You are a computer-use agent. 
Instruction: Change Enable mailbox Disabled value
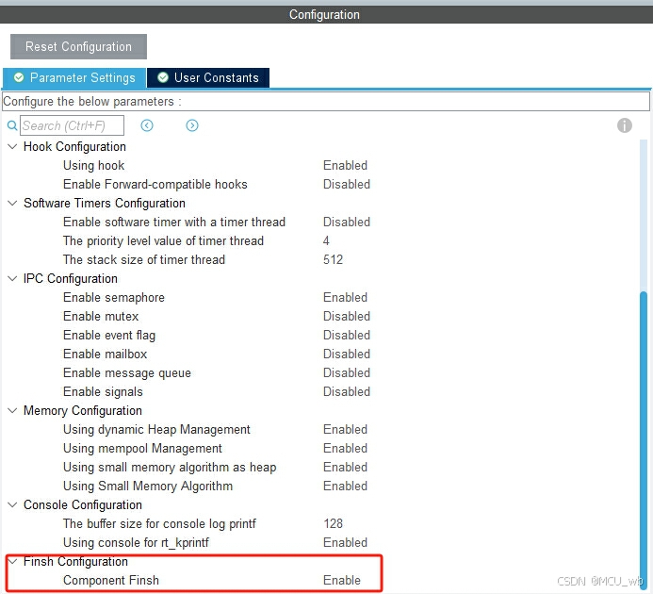click(x=347, y=354)
